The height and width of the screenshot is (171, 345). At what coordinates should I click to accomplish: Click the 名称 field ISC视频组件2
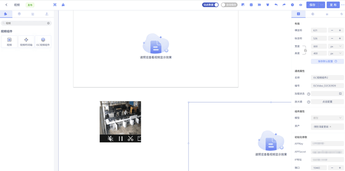327,77
